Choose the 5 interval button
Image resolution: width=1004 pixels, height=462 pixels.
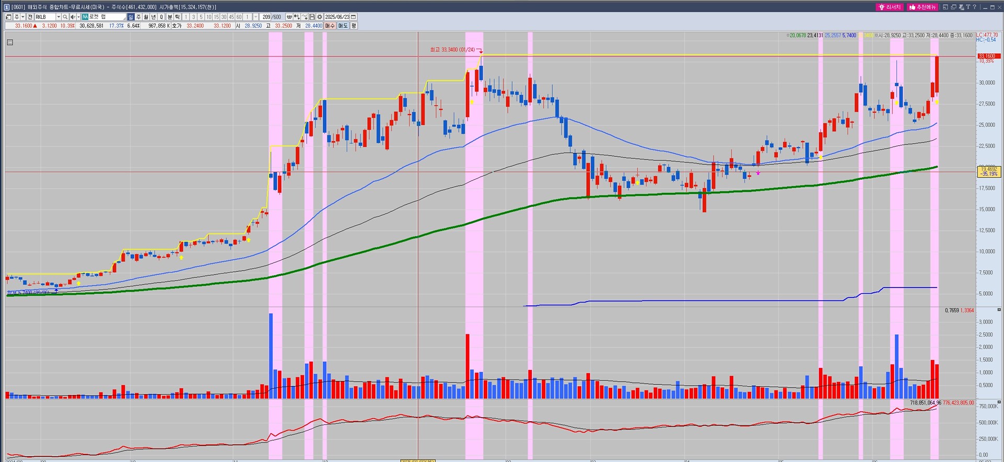[201, 17]
